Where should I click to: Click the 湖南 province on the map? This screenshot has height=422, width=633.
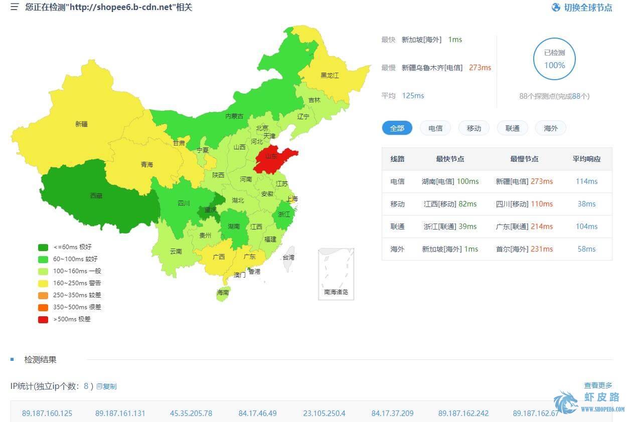click(x=234, y=228)
